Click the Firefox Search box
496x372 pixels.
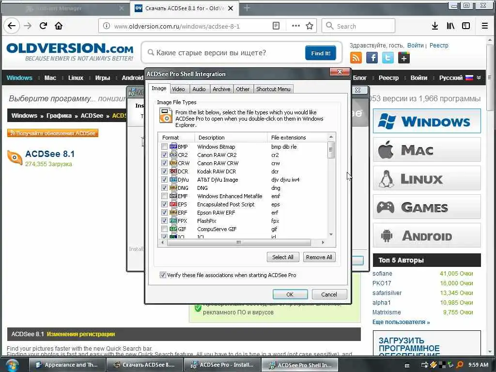[358, 26]
